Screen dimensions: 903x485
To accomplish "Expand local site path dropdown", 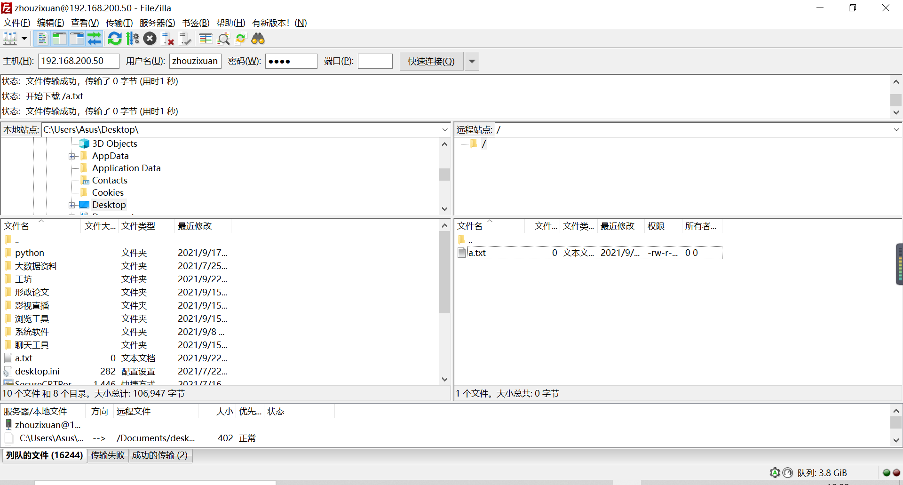I will [x=445, y=129].
